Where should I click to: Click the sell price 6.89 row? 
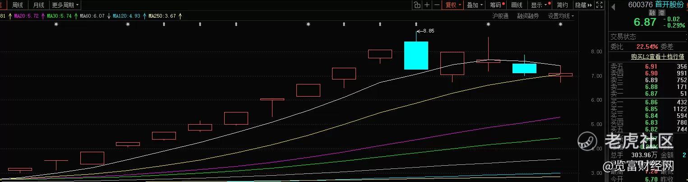coord(648,80)
